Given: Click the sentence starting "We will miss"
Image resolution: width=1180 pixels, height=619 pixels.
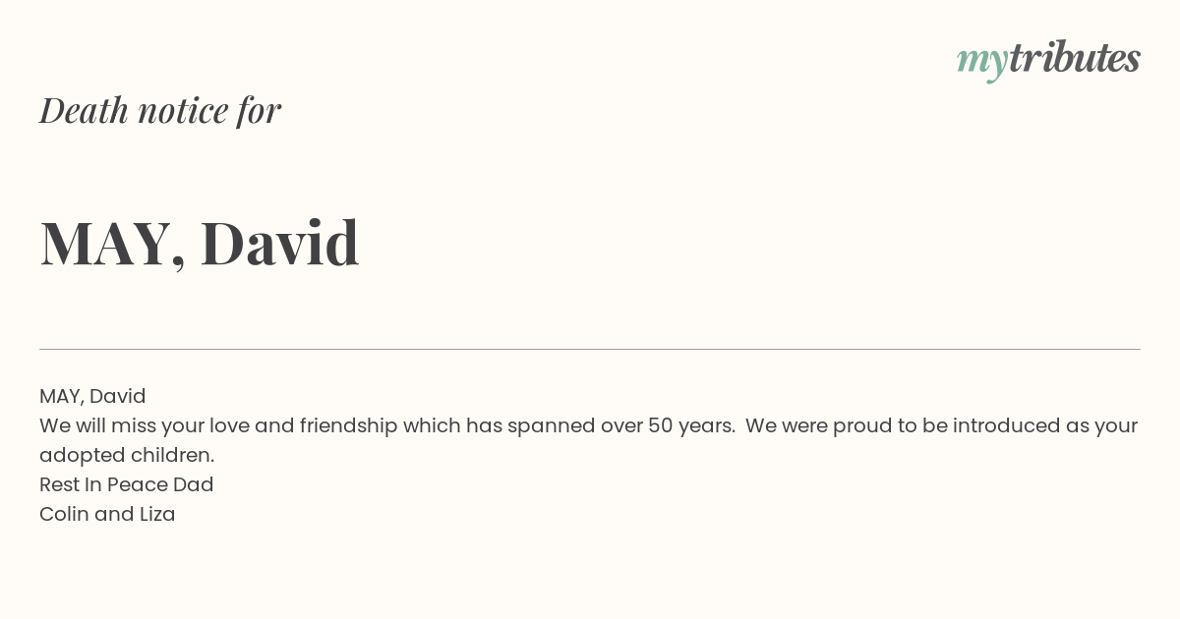Looking at the screenshot, I should coord(387,425).
